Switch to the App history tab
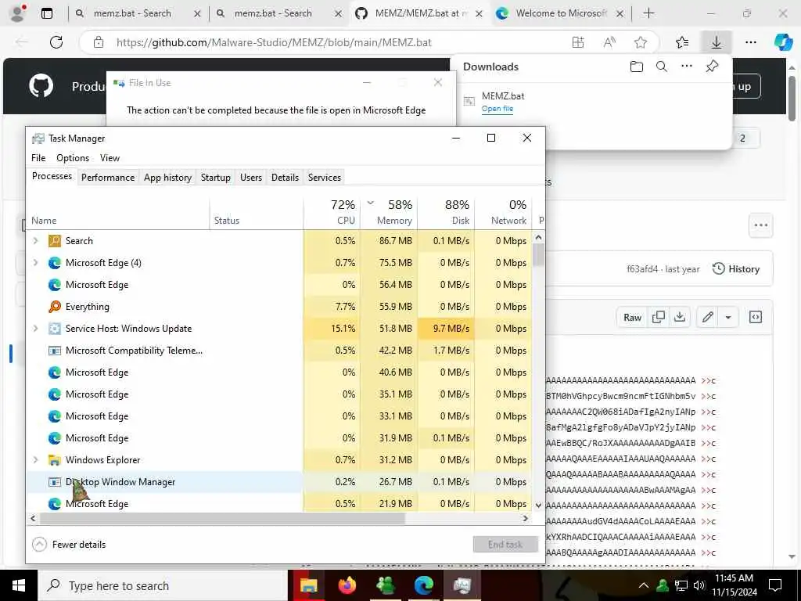Screen dimensions: 801x601 167,178
